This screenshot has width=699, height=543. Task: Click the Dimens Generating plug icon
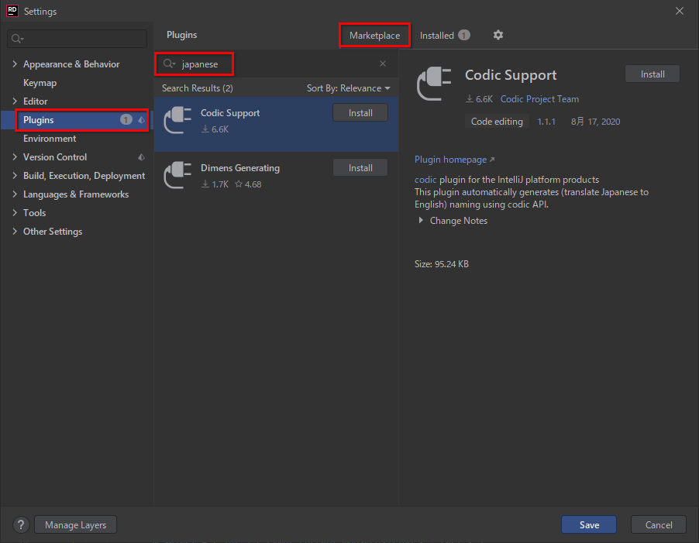pyautogui.click(x=177, y=175)
